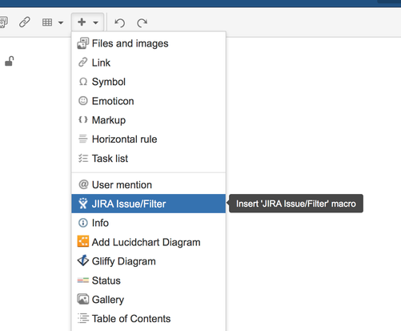401x331 pixels.
Task: Click the plus insert icon
Action: (82, 22)
